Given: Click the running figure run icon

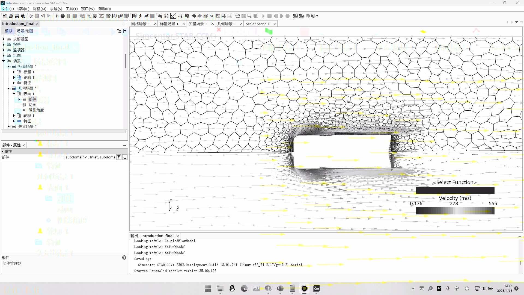Looking at the screenshot, I should coord(146,16).
